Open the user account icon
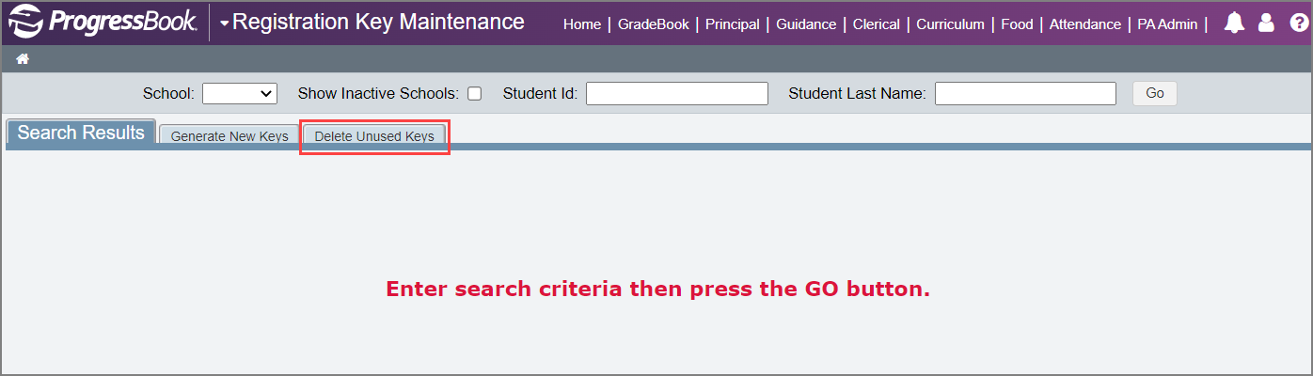The width and height of the screenshot is (1313, 376). [x=1266, y=24]
